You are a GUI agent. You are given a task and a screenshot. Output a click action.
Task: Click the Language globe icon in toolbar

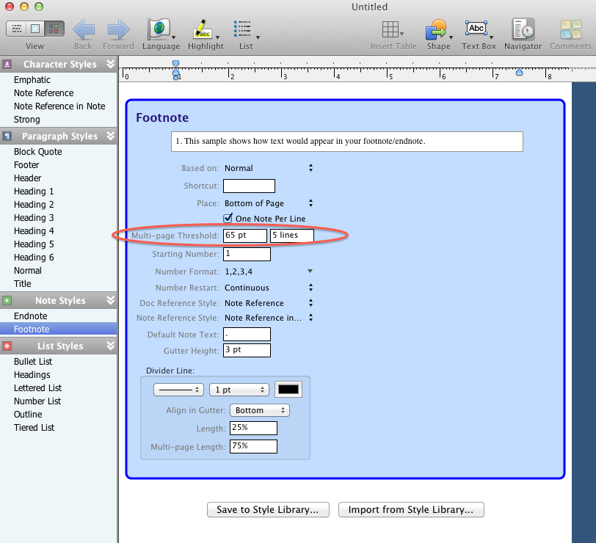pyautogui.click(x=159, y=29)
